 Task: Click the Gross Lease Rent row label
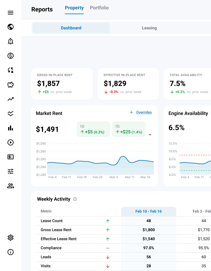pos(56,230)
